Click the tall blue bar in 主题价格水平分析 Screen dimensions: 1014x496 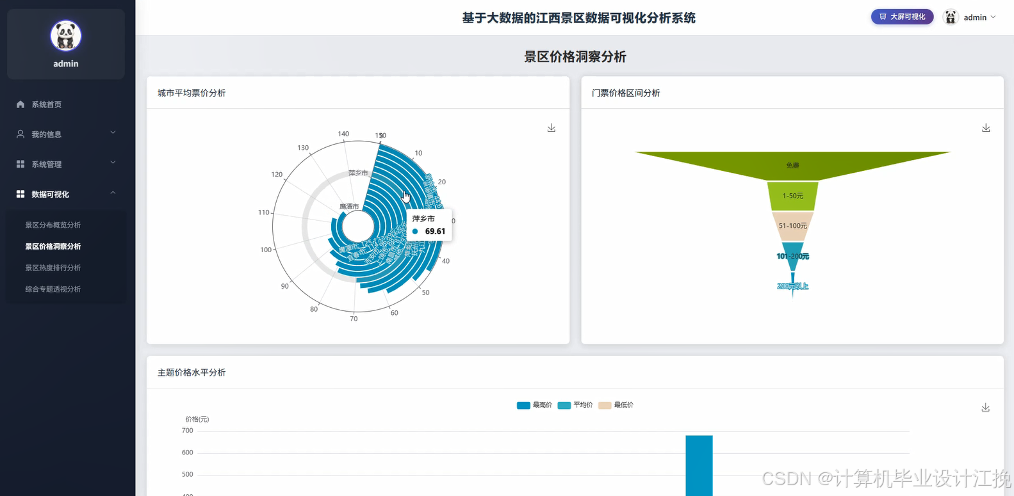click(x=699, y=465)
